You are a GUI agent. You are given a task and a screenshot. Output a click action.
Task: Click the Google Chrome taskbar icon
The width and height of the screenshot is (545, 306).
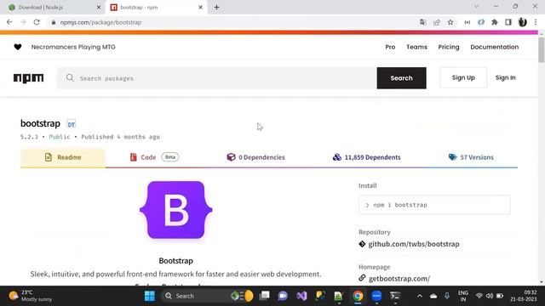pos(358,296)
